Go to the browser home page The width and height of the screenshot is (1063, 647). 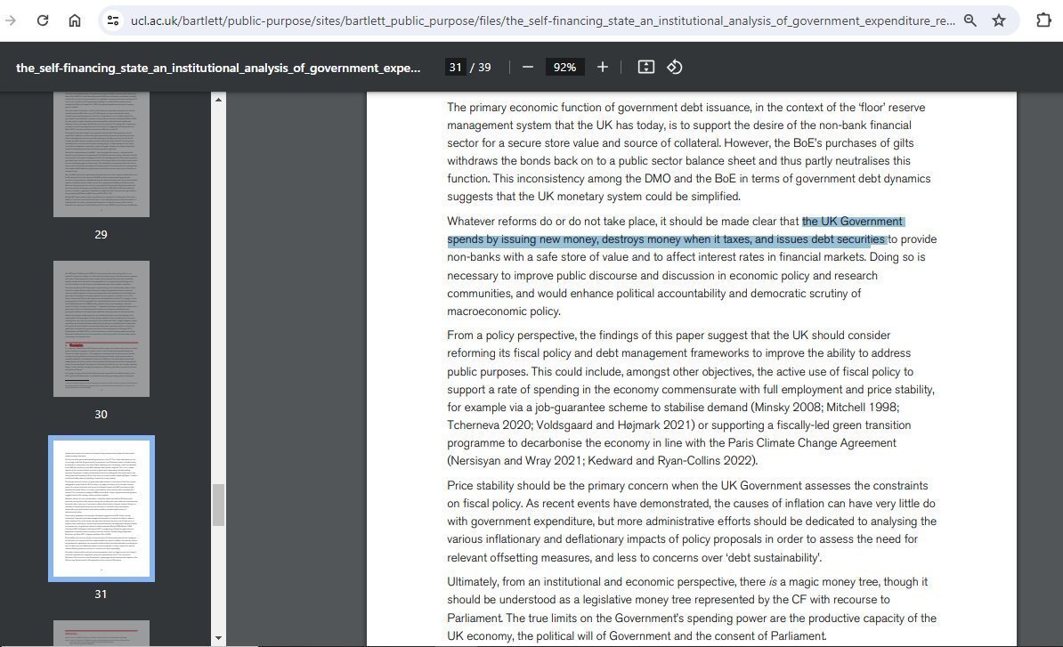point(75,20)
